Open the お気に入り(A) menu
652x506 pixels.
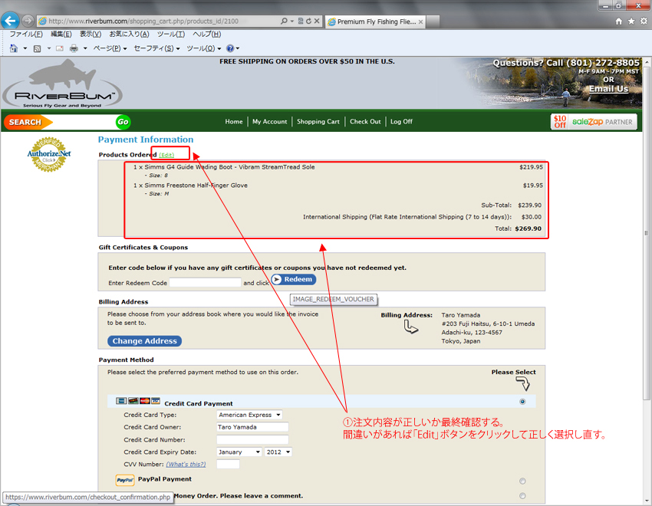(129, 34)
